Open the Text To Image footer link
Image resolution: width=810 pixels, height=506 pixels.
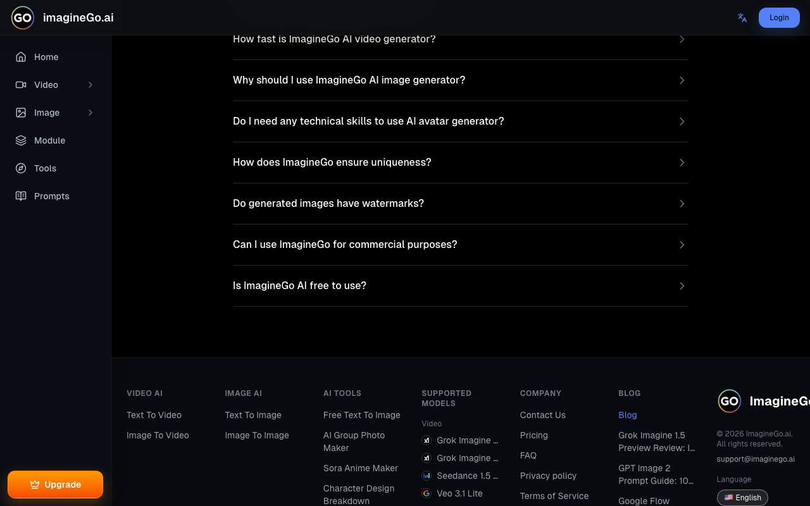coord(253,415)
